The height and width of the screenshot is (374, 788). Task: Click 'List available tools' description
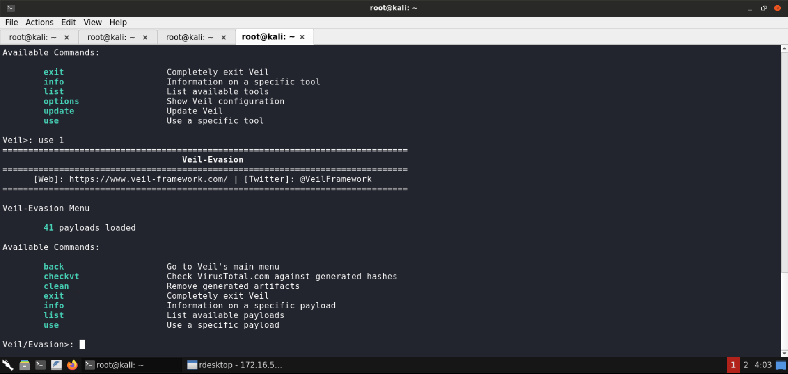[x=218, y=91]
